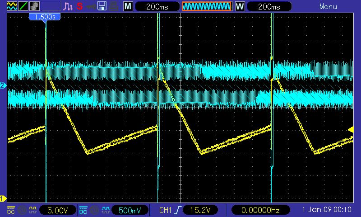361x217 pixels.
Task: Click the printer icon
Action: 115,6
